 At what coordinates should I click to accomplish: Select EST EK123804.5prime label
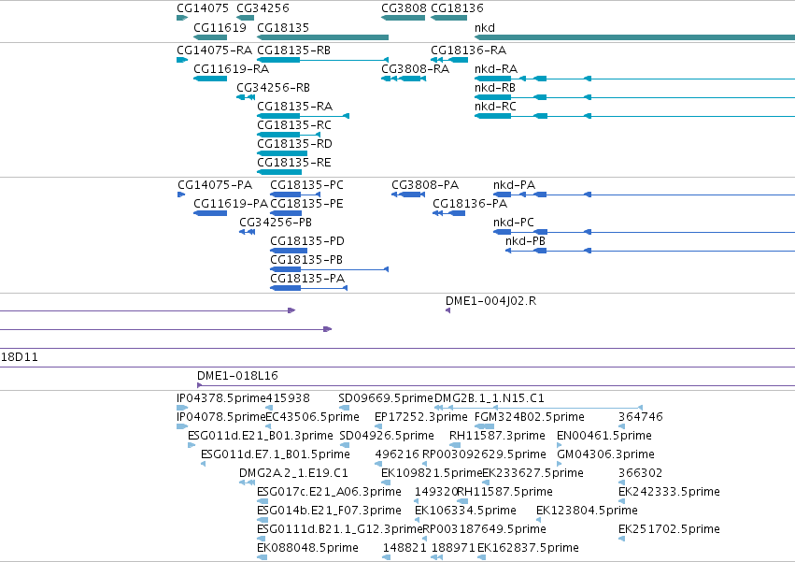click(x=587, y=512)
